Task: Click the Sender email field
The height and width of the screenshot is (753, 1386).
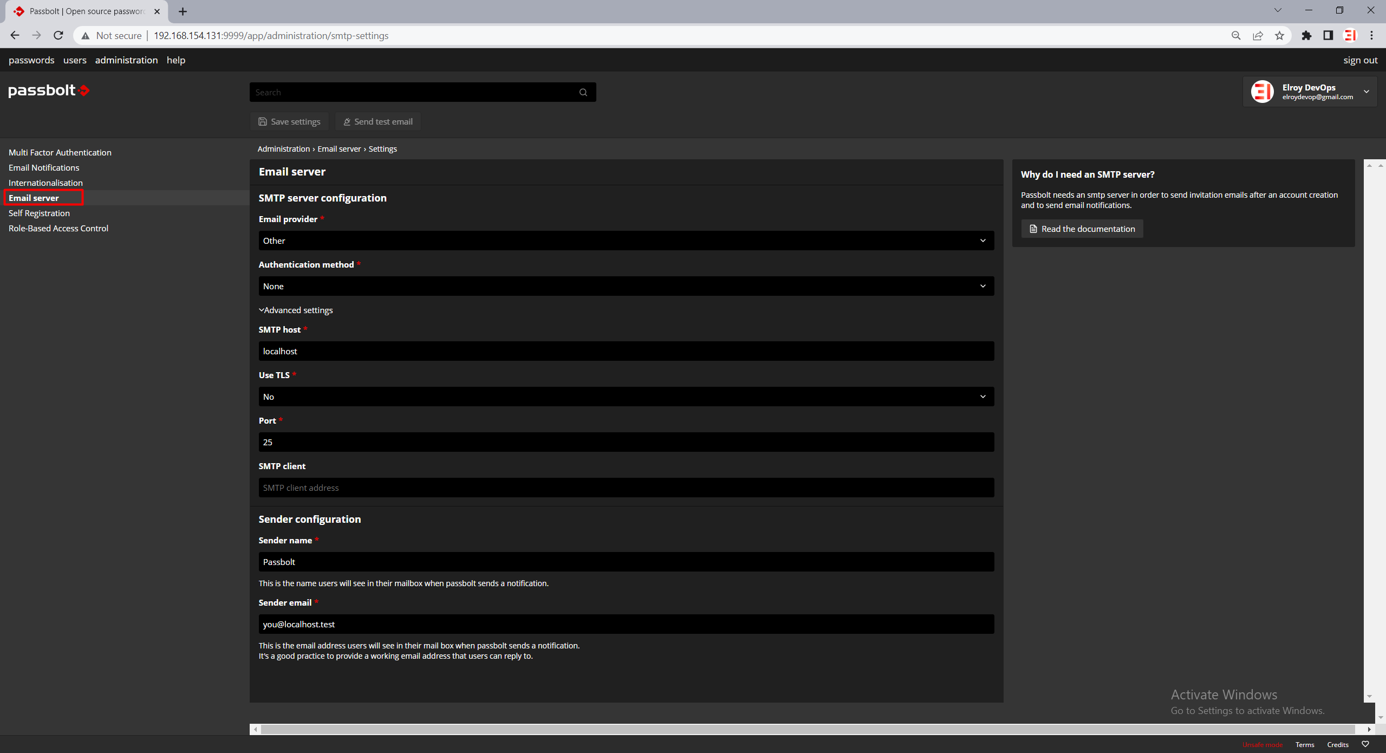Action: (626, 624)
